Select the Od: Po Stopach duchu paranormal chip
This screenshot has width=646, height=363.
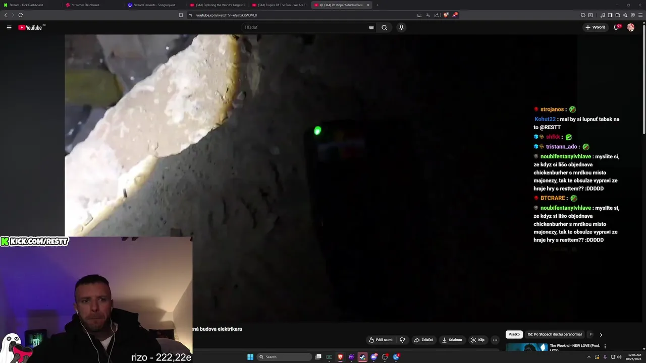555,334
